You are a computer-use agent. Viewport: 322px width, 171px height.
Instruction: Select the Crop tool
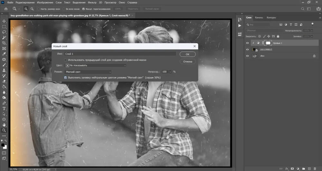point(4,43)
